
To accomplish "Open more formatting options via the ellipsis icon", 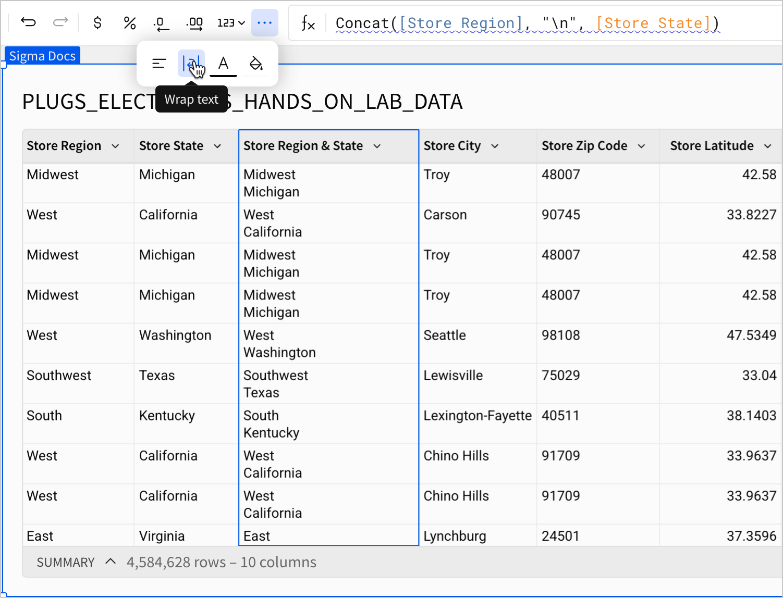I will tap(265, 22).
